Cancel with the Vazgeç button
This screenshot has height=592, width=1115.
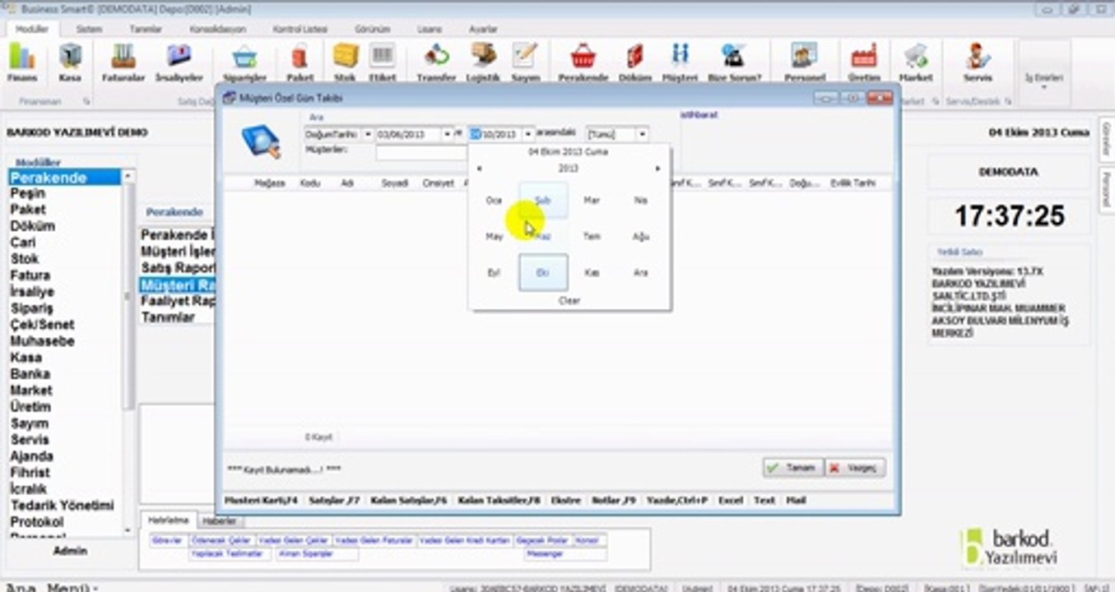pyautogui.click(x=855, y=468)
